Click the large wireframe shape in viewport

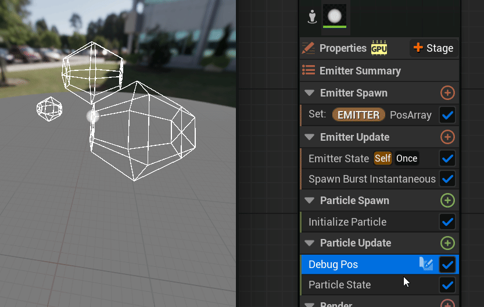tap(142, 131)
